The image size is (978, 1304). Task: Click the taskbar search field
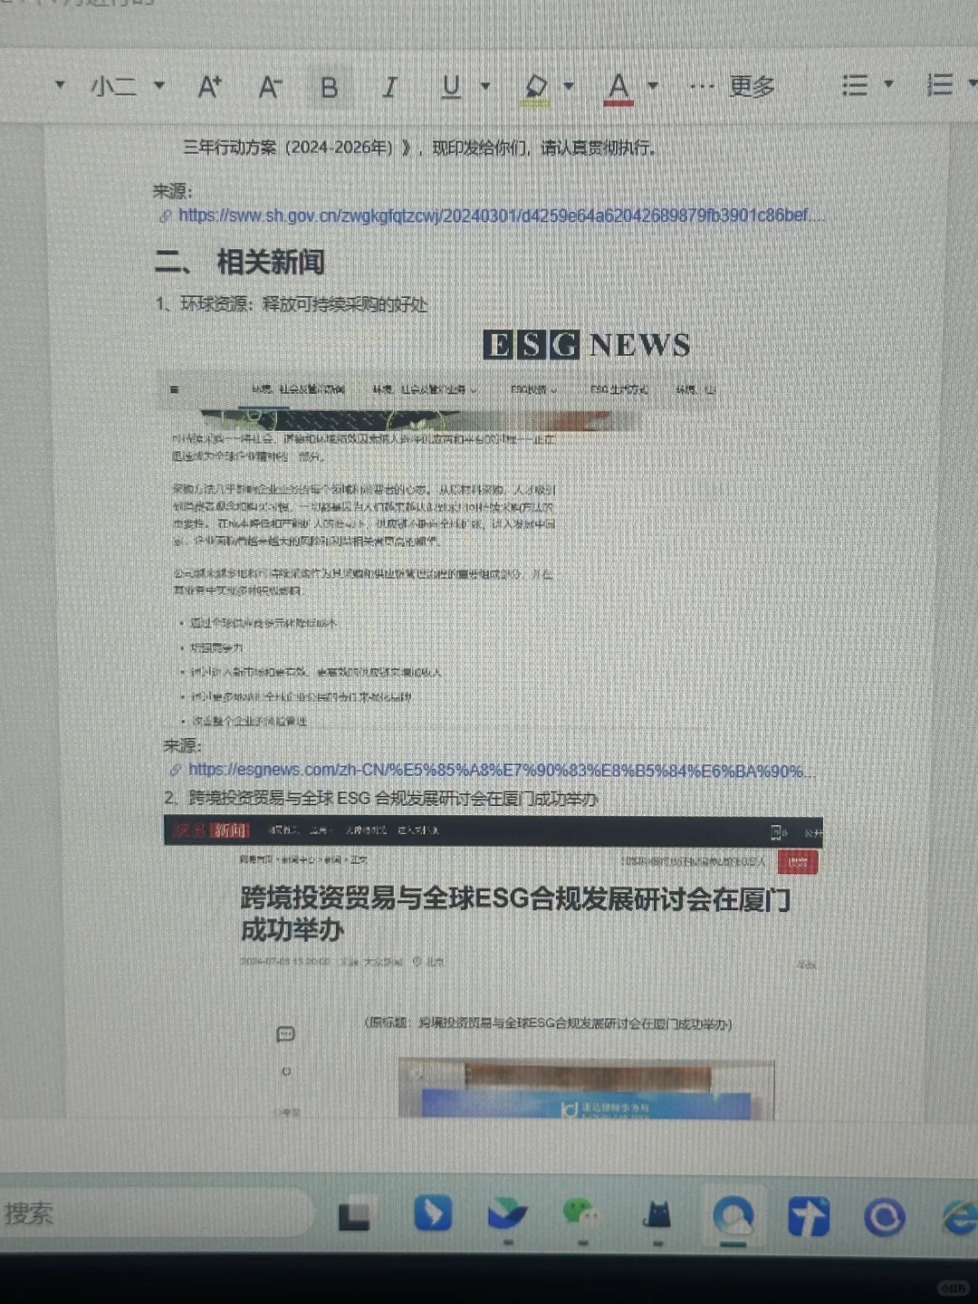click(154, 1215)
